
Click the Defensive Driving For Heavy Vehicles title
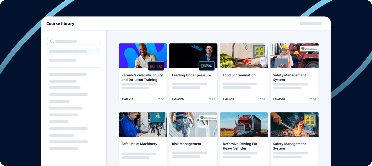coord(240,146)
